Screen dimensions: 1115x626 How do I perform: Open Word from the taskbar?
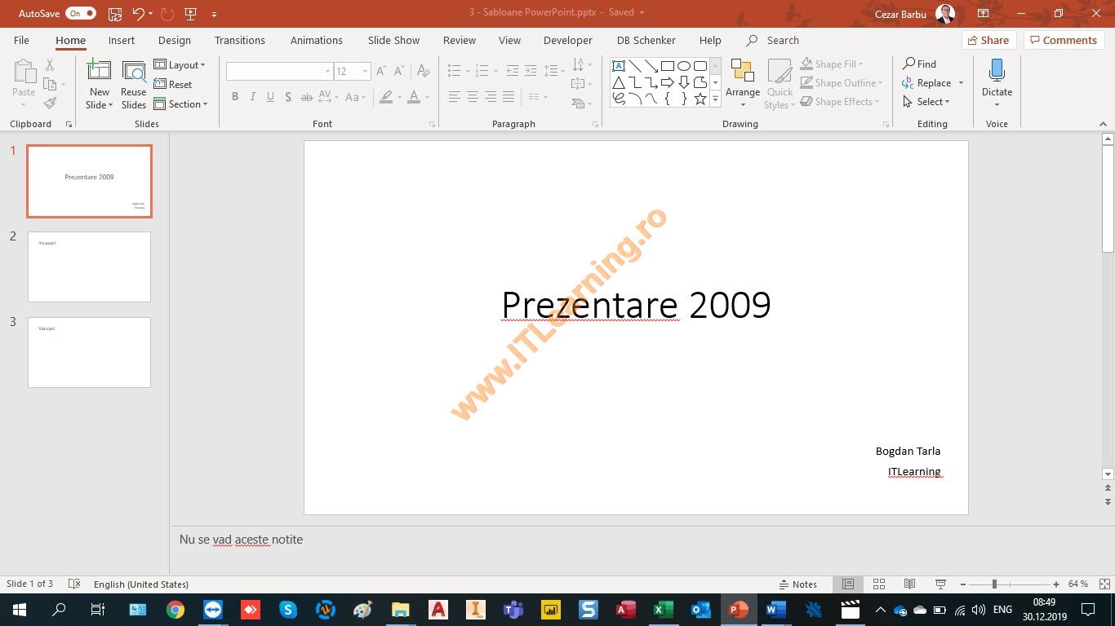775,610
